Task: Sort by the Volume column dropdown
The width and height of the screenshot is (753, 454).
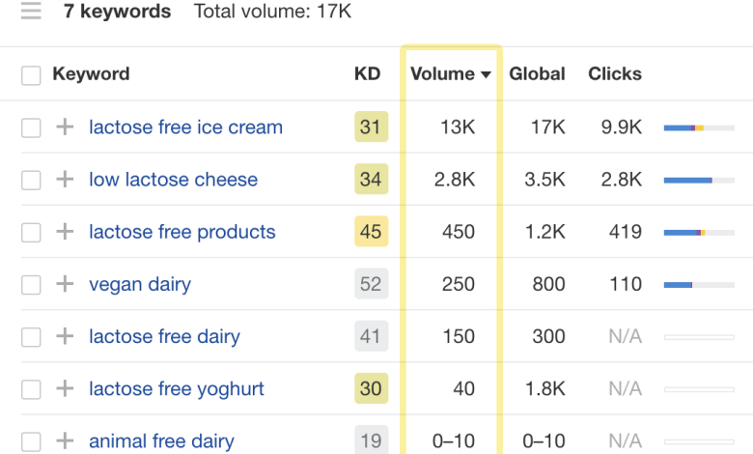Action: click(450, 73)
